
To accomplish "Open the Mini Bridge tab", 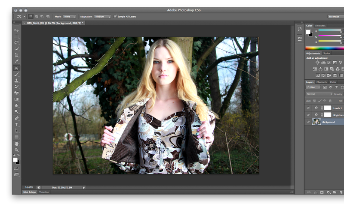I will point(30,192).
